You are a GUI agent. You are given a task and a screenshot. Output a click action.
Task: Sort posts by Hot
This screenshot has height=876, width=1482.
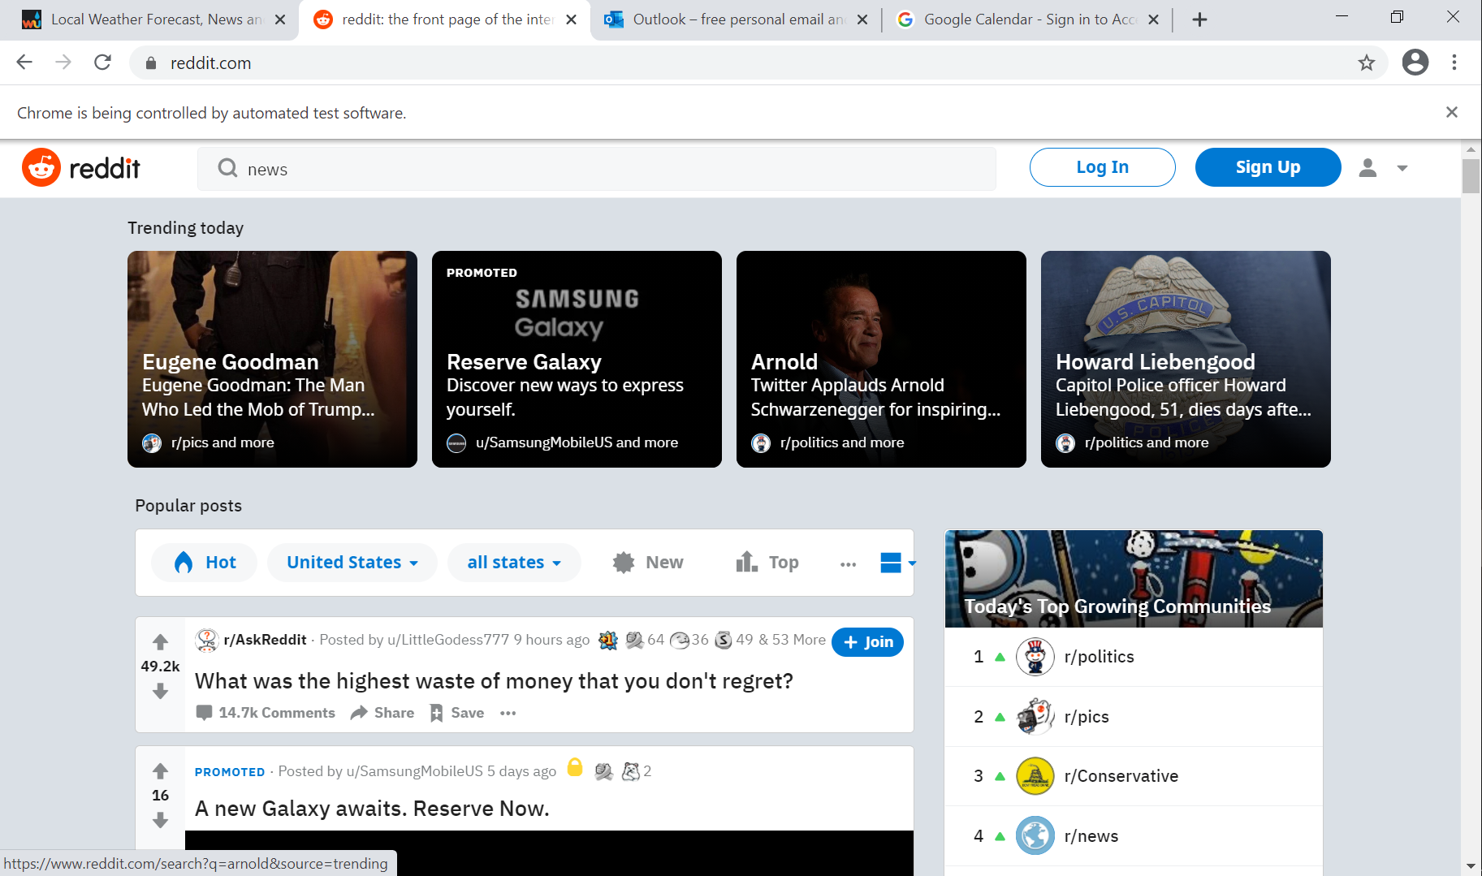[205, 563]
